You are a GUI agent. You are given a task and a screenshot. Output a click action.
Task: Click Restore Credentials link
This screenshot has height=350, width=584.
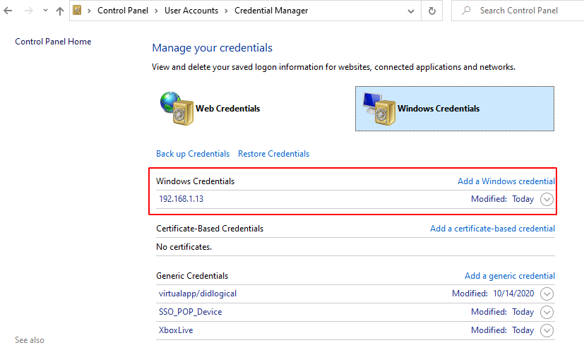point(273,154)
